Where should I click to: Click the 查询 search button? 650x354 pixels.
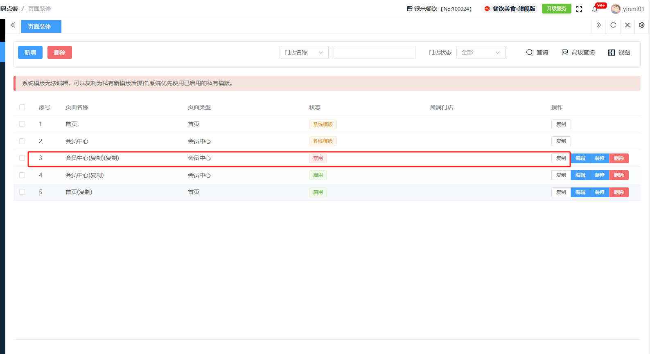coord(537,52)
